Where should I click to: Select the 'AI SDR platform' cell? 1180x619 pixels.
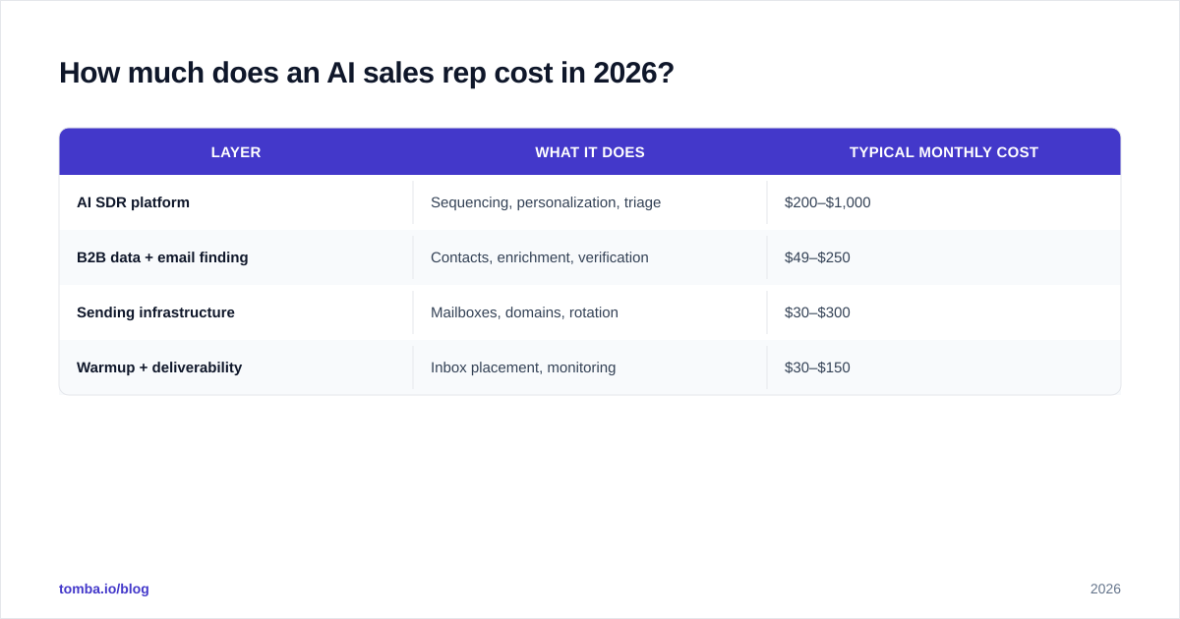coord(236,202)
